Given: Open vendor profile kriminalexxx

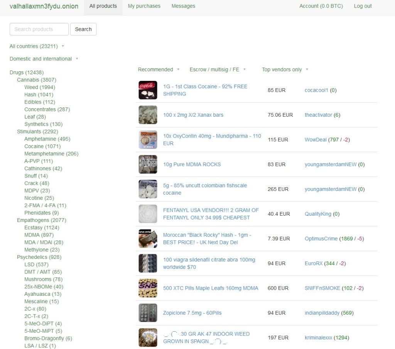Looking at the screenshot, I should (318, 338).
